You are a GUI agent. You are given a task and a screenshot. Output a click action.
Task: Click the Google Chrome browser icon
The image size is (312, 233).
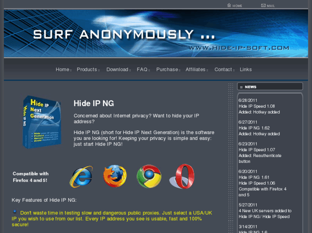click(149, 176)
